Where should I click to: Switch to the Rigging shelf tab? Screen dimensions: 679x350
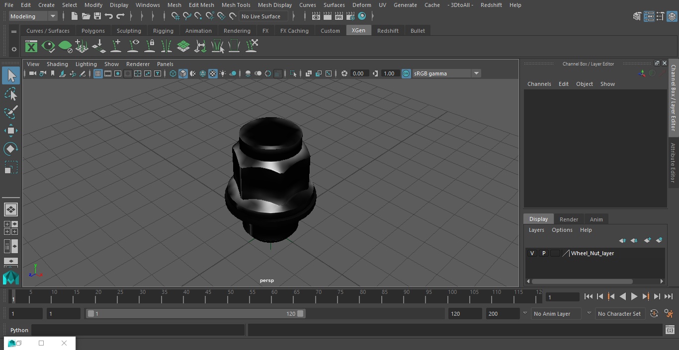[163, 31]
